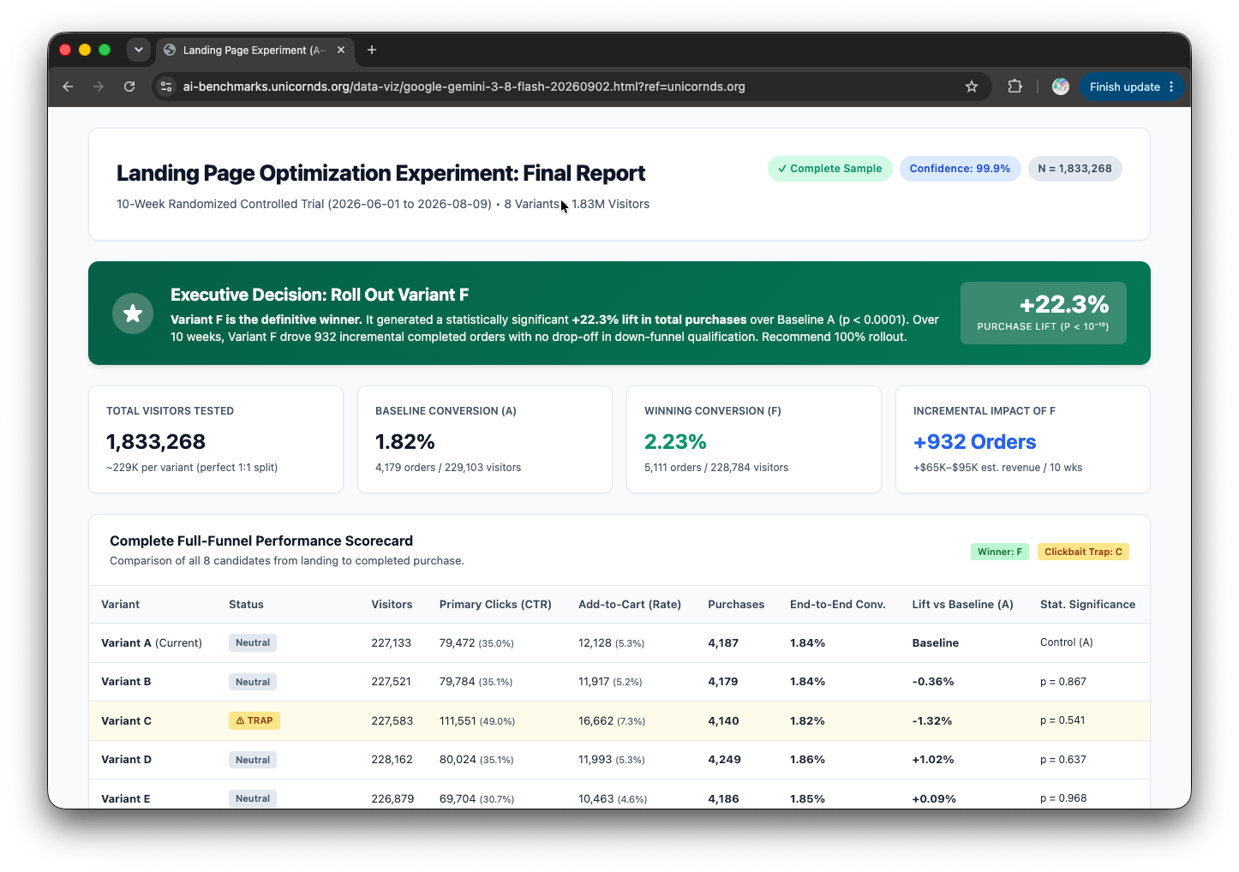1239x872 pixels.
Task: Select the Variant B row label
Action: pyautogui.click(x=126, y=682)
